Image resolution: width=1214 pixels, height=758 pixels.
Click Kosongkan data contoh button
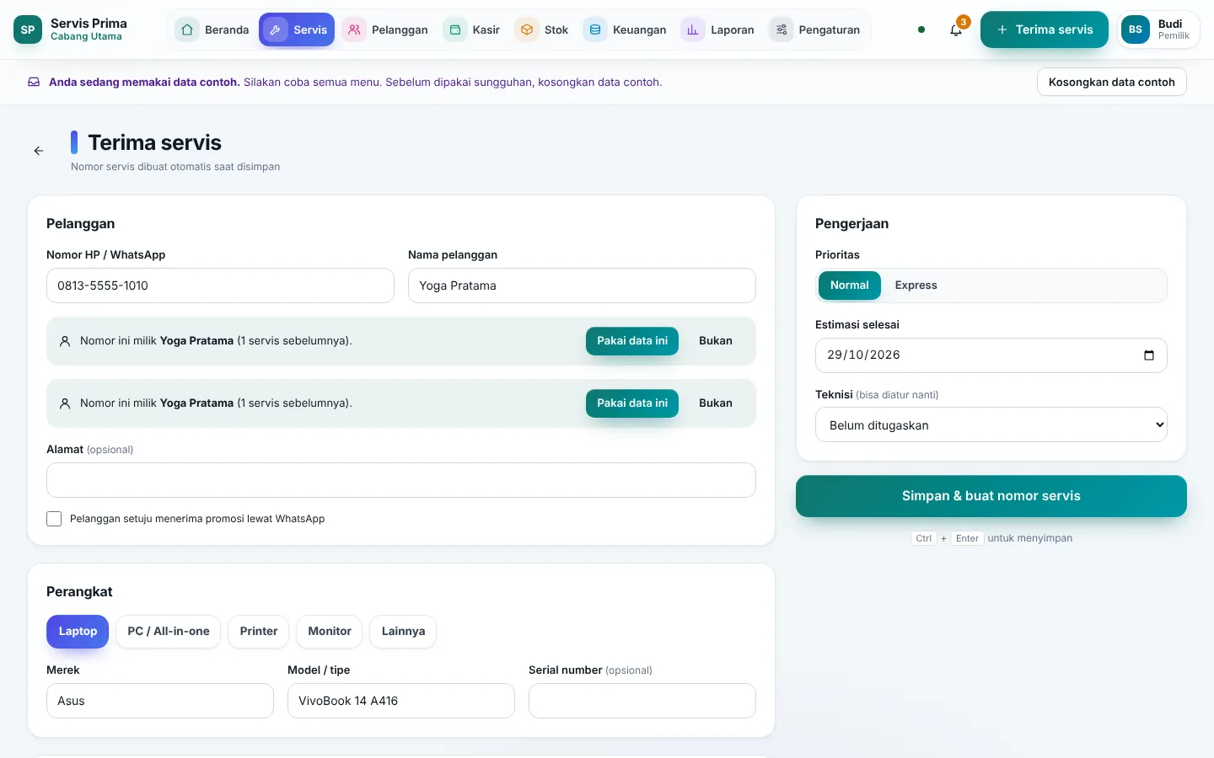point(1112,82)
